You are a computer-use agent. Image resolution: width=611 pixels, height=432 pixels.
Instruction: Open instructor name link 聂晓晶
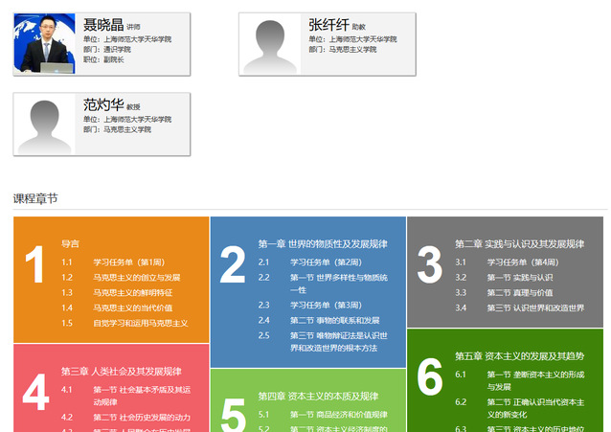pyautogui.click(x=103, y=25)
